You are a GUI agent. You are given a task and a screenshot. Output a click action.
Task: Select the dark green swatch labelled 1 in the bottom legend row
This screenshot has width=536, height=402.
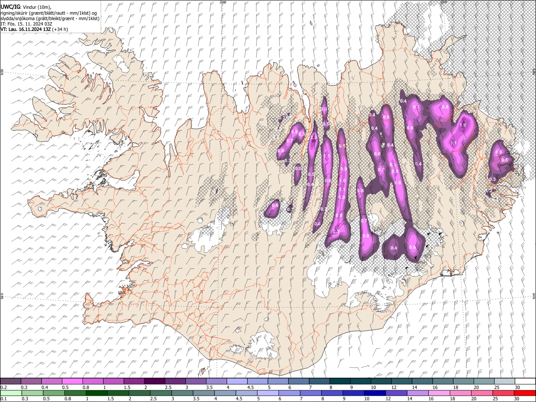click(x=96, y=393)
